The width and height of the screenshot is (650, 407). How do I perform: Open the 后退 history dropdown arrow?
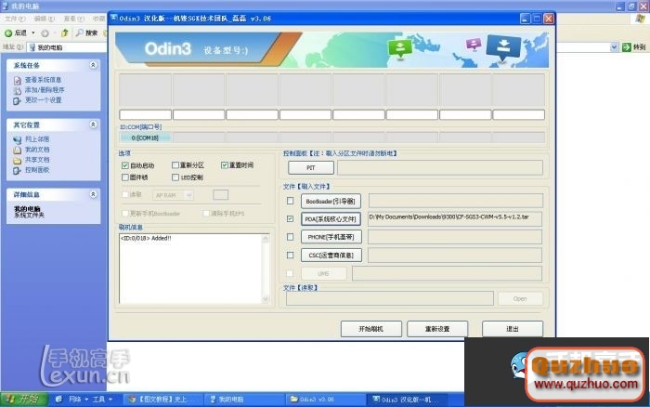coord(33,33)
